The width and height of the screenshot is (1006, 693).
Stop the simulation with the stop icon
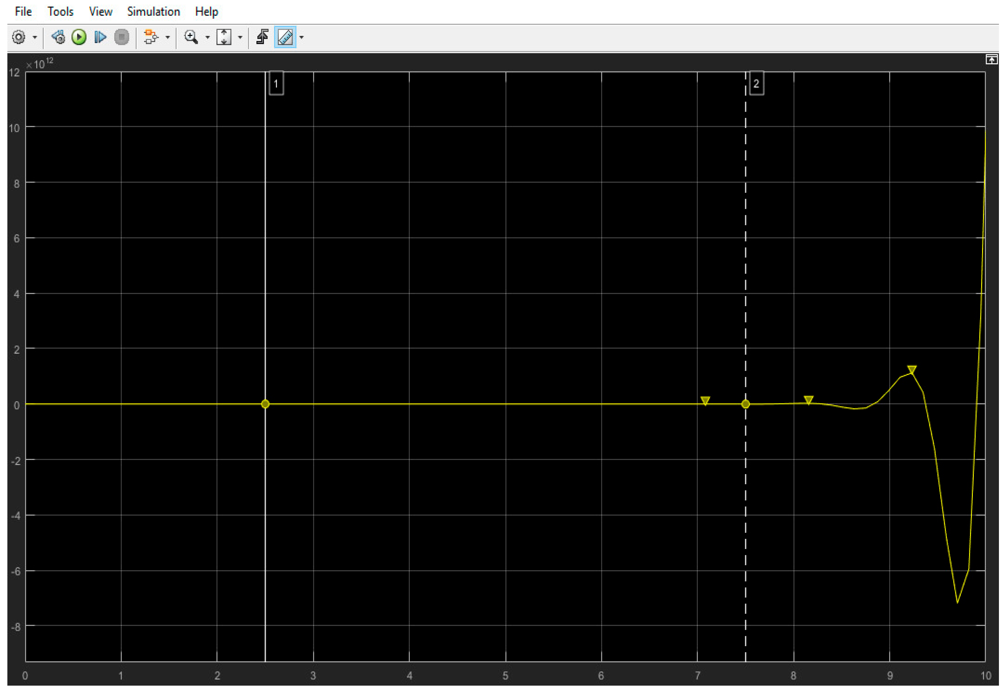pyautogui.click(x=122, y=37)
